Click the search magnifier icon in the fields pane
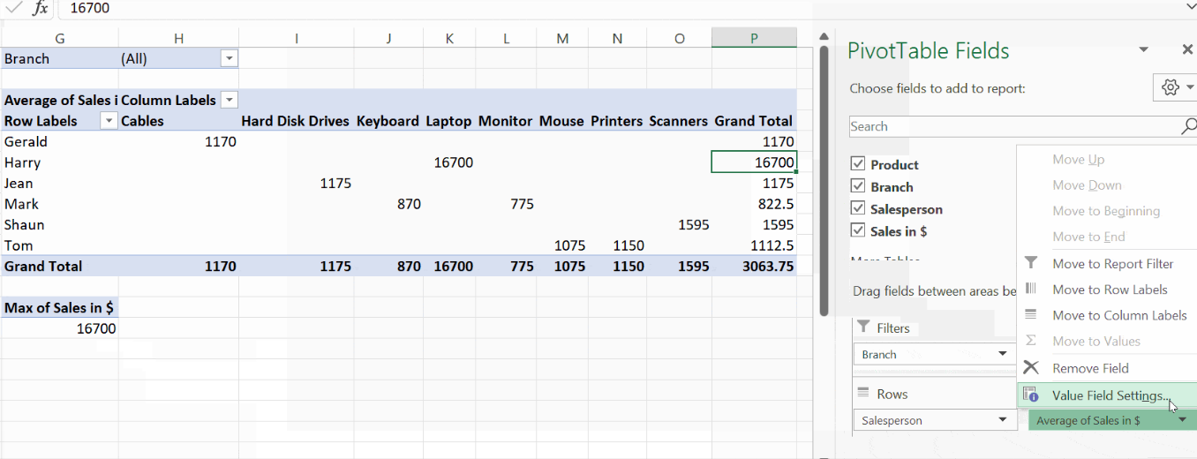1197x459 pixels. (1188, 126)
